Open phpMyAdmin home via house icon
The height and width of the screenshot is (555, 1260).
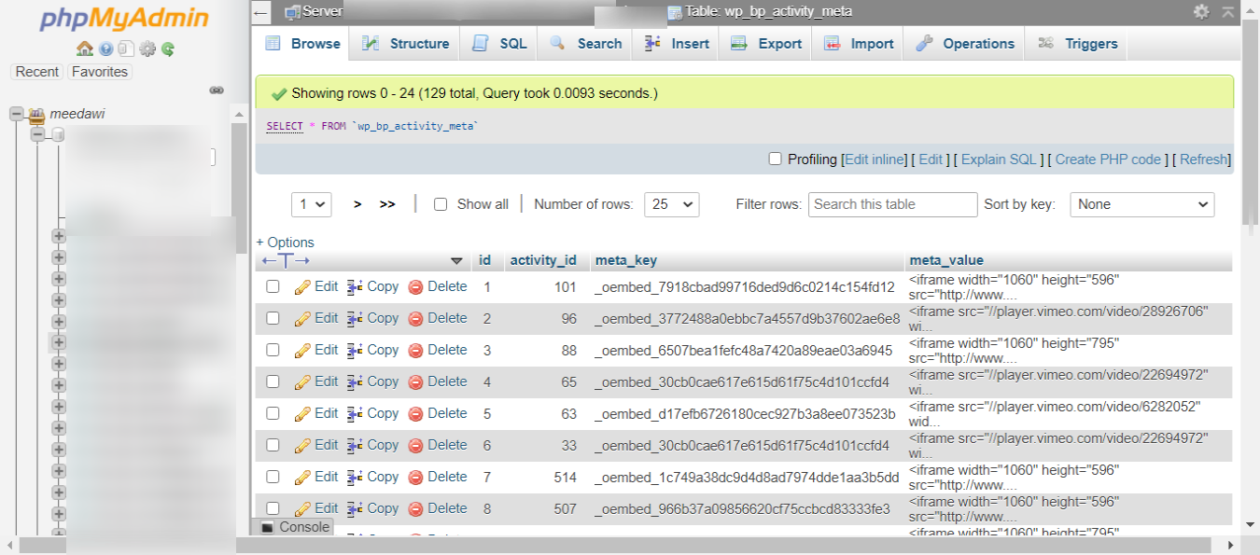(84, 49)
